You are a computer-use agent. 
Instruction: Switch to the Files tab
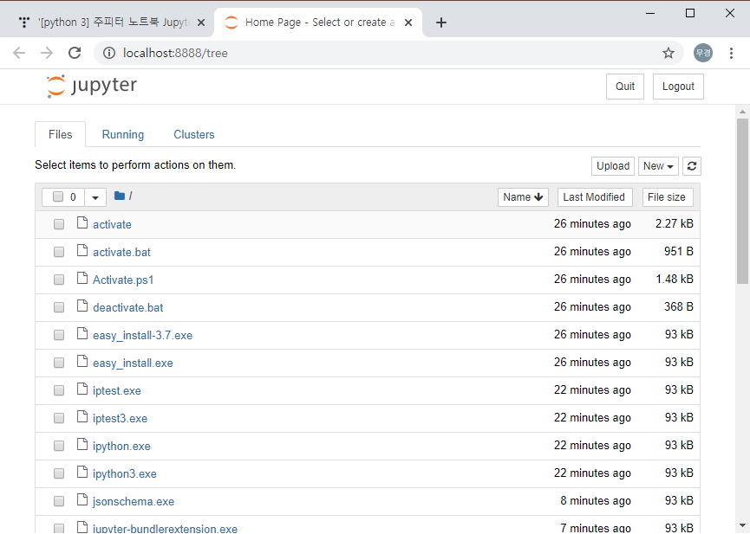(61, 135)
